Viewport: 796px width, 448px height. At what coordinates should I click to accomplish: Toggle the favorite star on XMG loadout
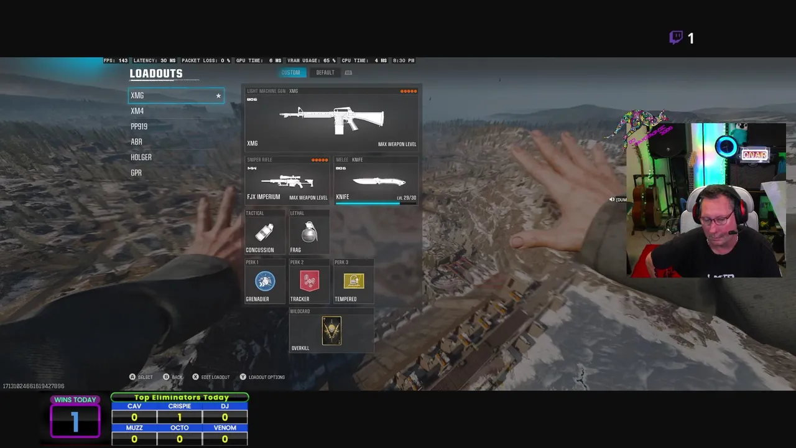(218, 96)
